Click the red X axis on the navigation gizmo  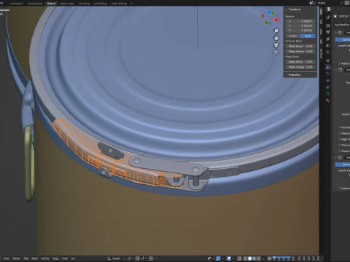point(276,20)
